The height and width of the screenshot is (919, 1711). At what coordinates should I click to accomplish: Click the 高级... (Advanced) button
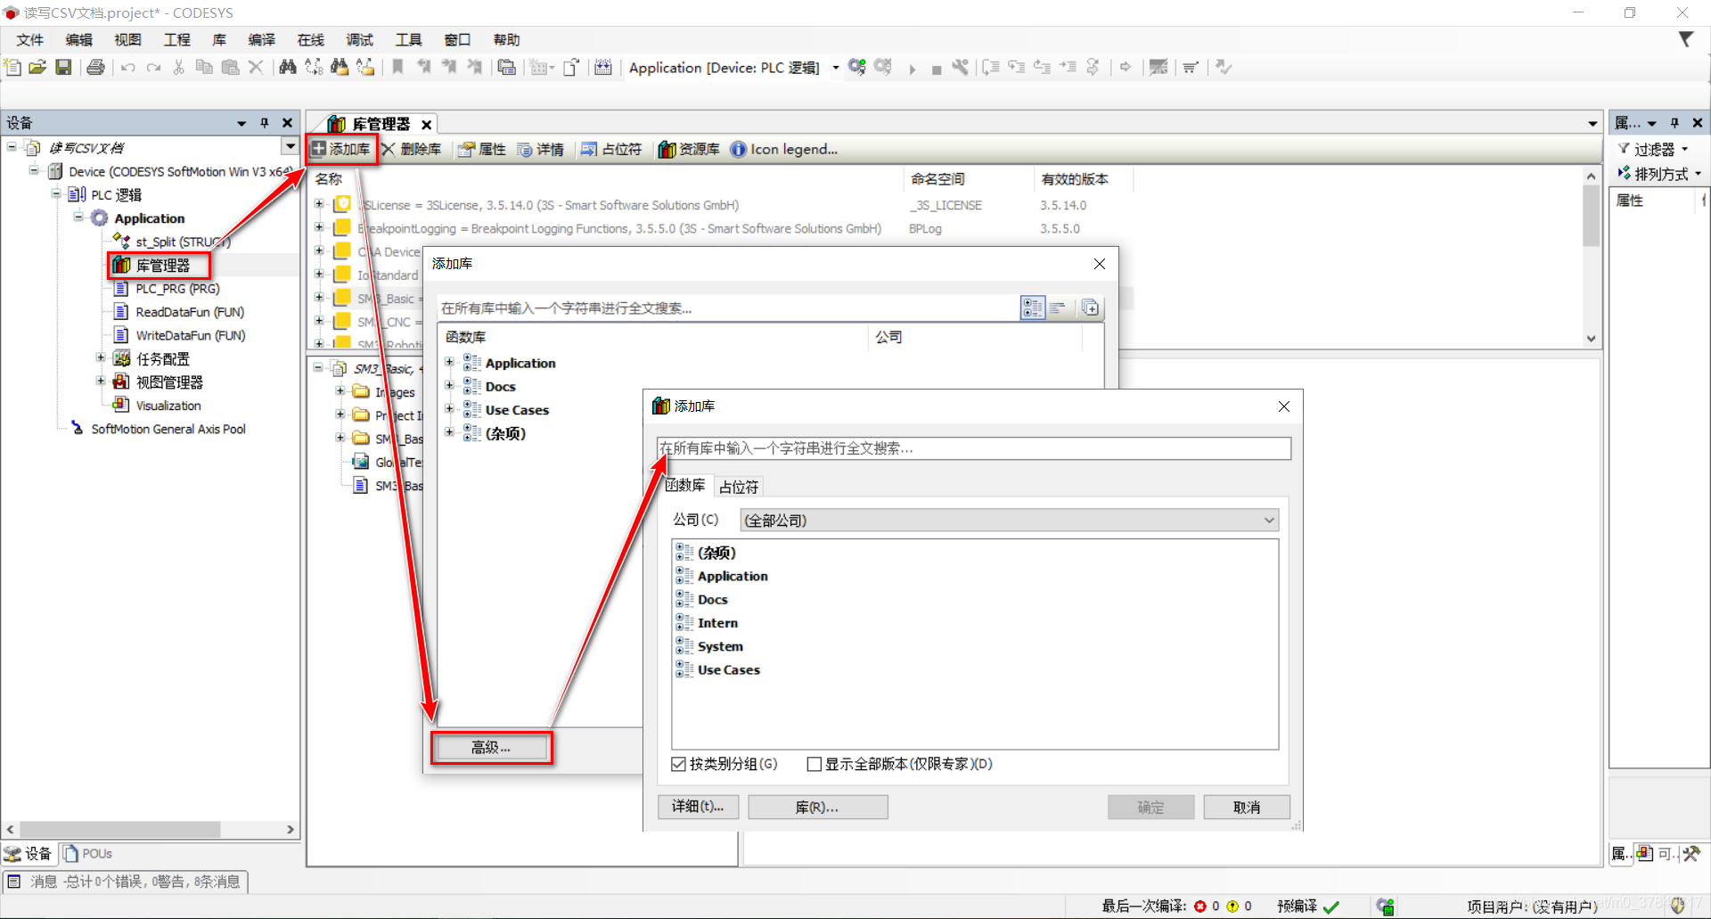point(491,747)
